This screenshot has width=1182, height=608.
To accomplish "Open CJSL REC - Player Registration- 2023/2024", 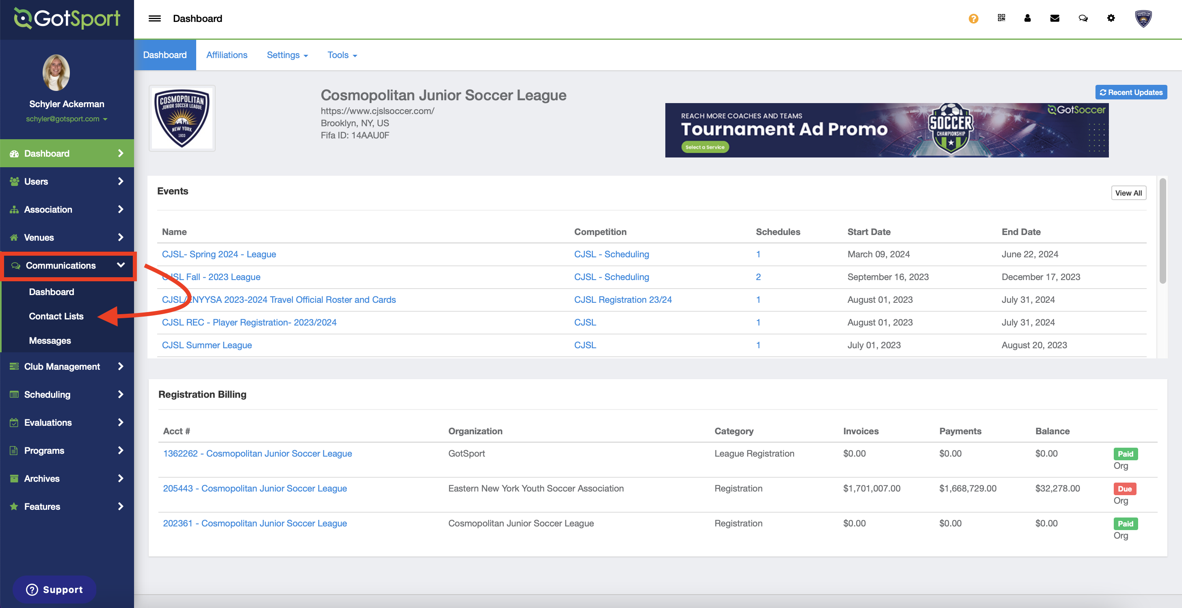I will tap(249, 322).
